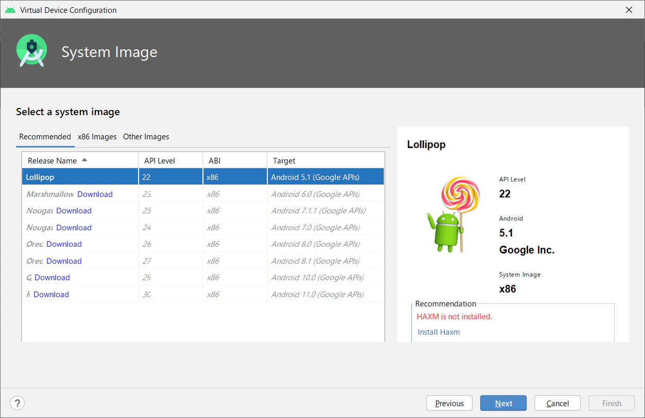Select the Lollipop row
Screen dimensions: 645x418
point(203,177)
